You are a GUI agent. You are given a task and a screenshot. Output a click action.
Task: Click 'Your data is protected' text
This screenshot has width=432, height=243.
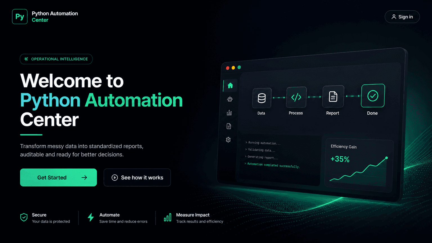pyautogui.click(x=51, y=222)
